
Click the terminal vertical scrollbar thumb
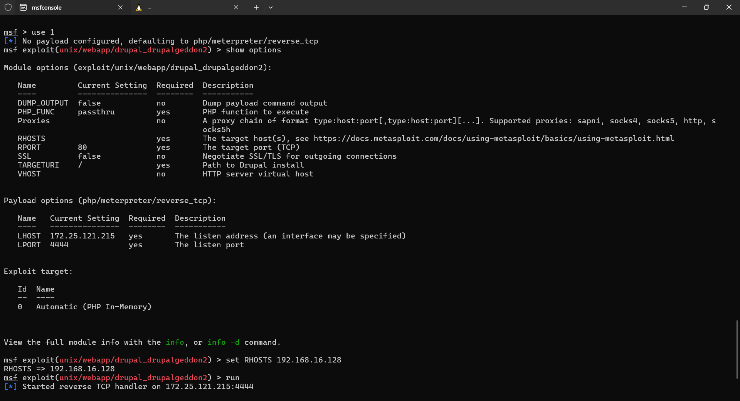[737, 349]
